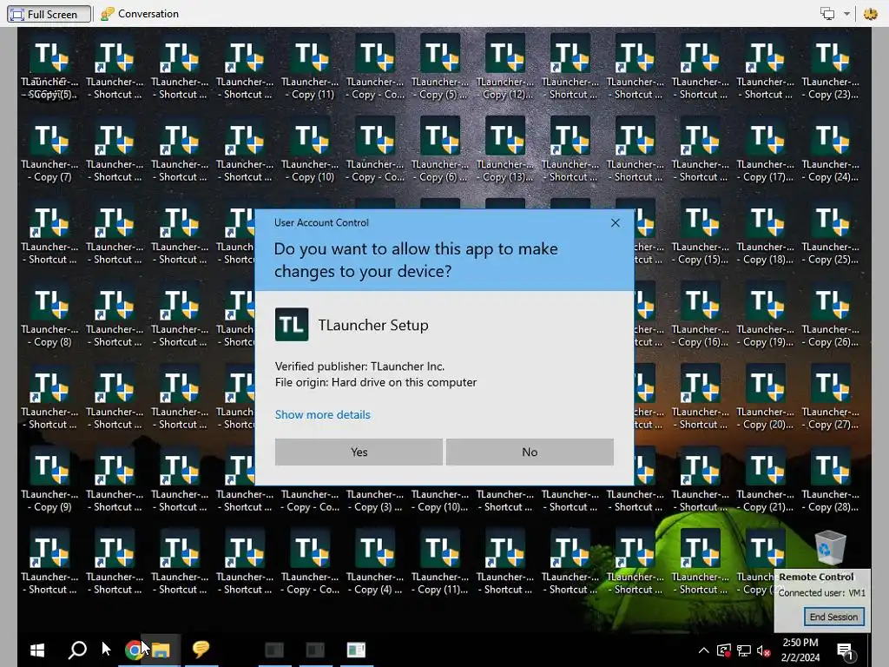889x667 pixels.
Task: Select the TLauncher Copy (23) desktop icon
Action: [830, 68]
